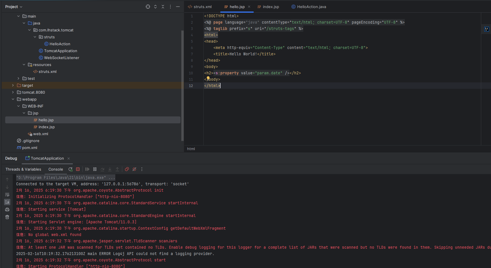491x268 pixels.
Task: Open the Project view dropdown
Action: click(x=14, y=7)
